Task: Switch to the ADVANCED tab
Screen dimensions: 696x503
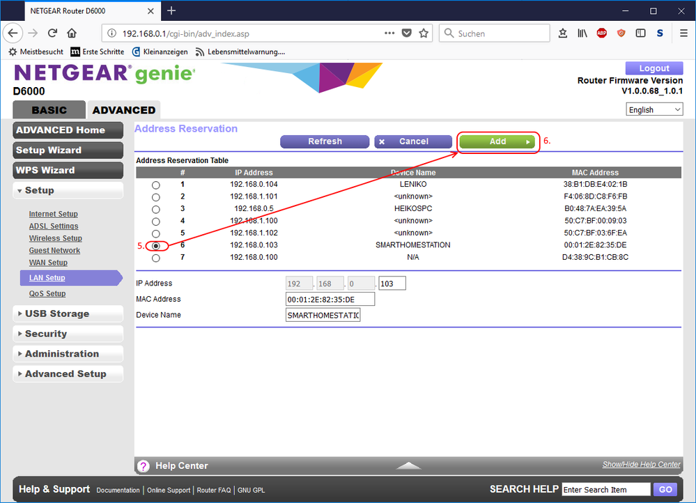Action: pyautogui.click(x=124, y=109)
